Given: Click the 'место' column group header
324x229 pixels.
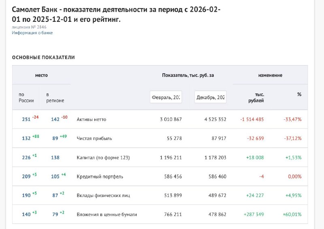Looking at the screenshot, I should click(41, 75).
